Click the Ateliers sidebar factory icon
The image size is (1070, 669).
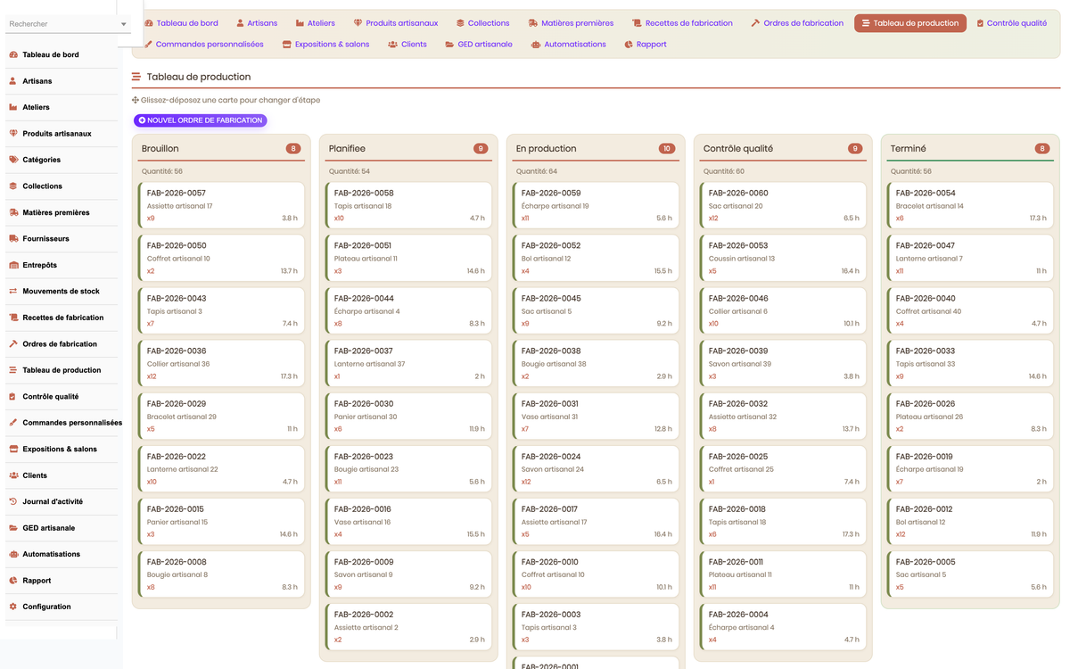13,107
